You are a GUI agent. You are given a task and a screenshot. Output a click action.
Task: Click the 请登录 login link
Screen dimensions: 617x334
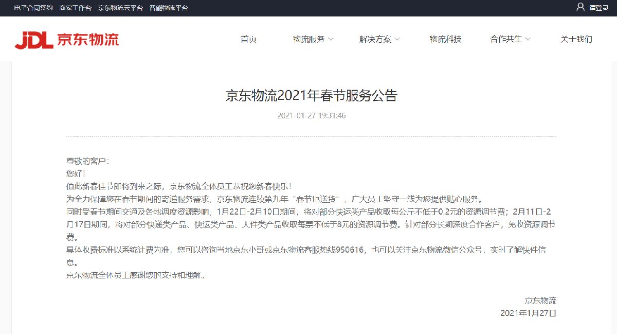pos(598,7)
